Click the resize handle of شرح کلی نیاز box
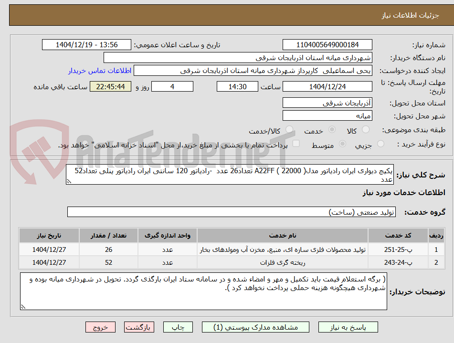The width and height of the screenshot is (454, 343). [69, 181]
